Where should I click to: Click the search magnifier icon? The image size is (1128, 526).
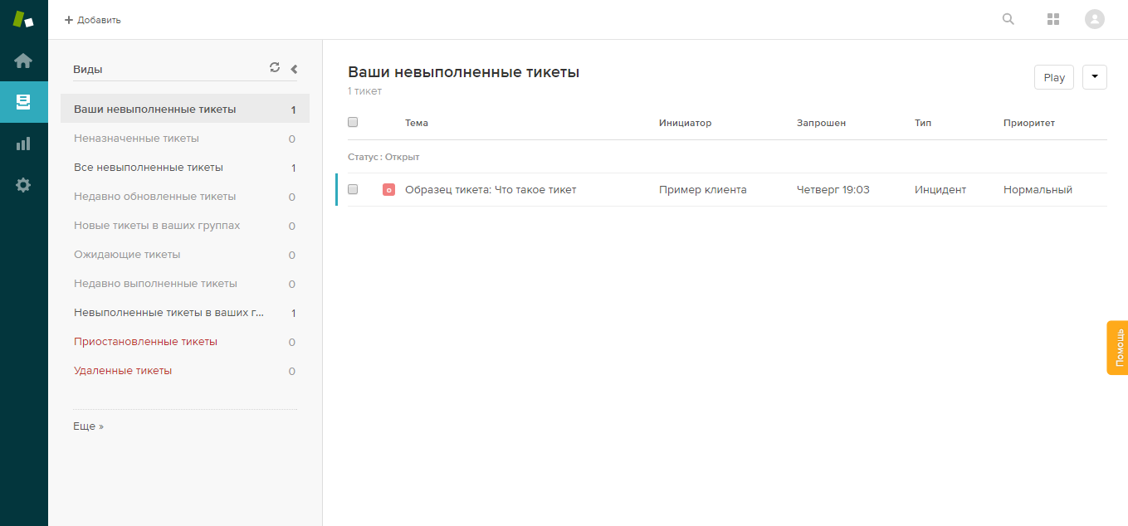1008,19
